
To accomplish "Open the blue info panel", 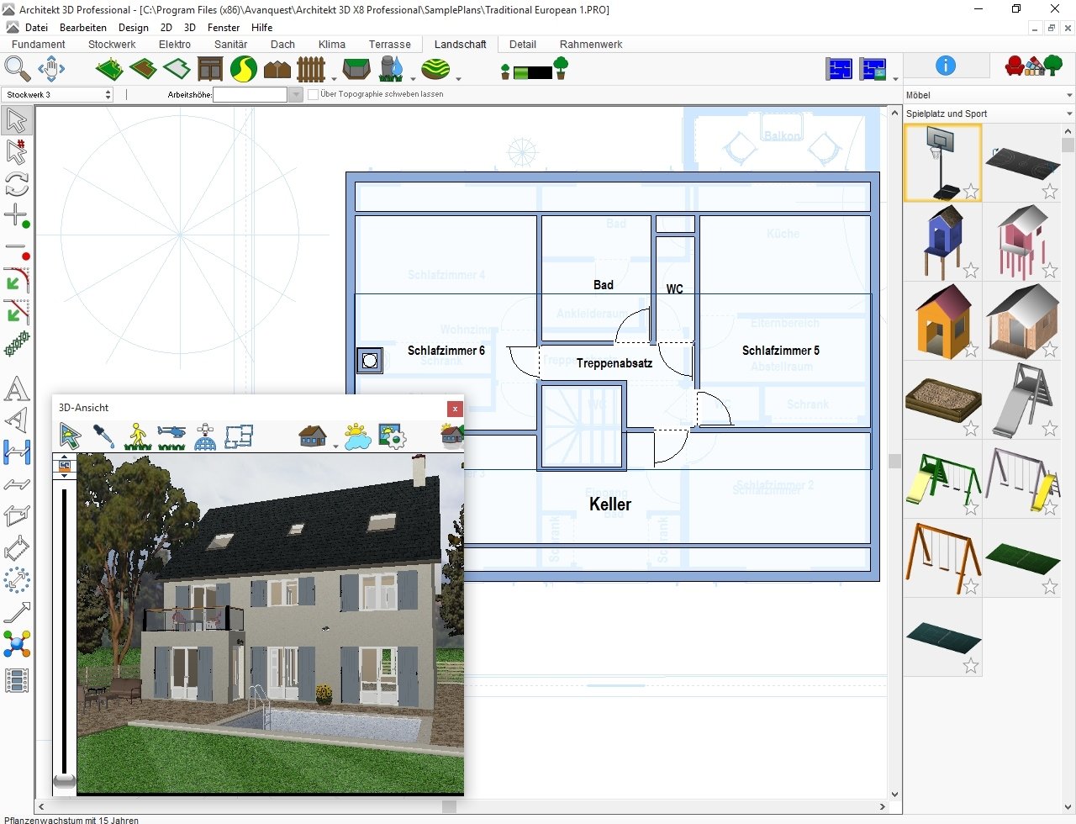I will pos(946,66).
